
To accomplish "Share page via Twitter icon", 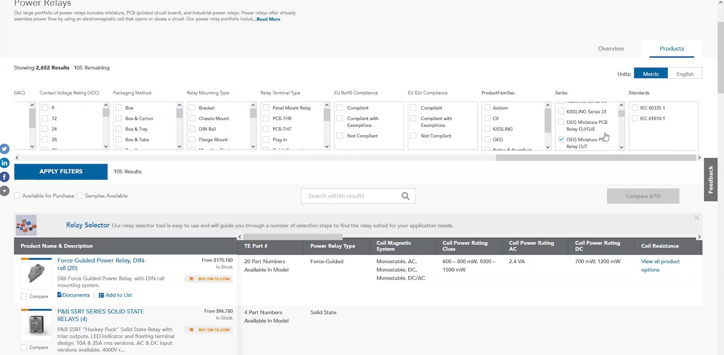I will [5, 149].
